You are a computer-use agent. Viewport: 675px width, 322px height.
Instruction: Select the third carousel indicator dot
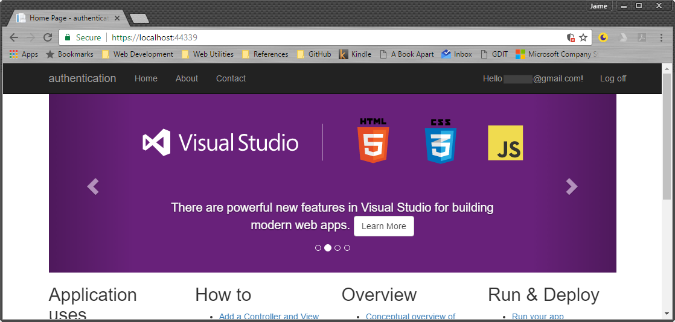pyautogui.click(x=337, y=248)
